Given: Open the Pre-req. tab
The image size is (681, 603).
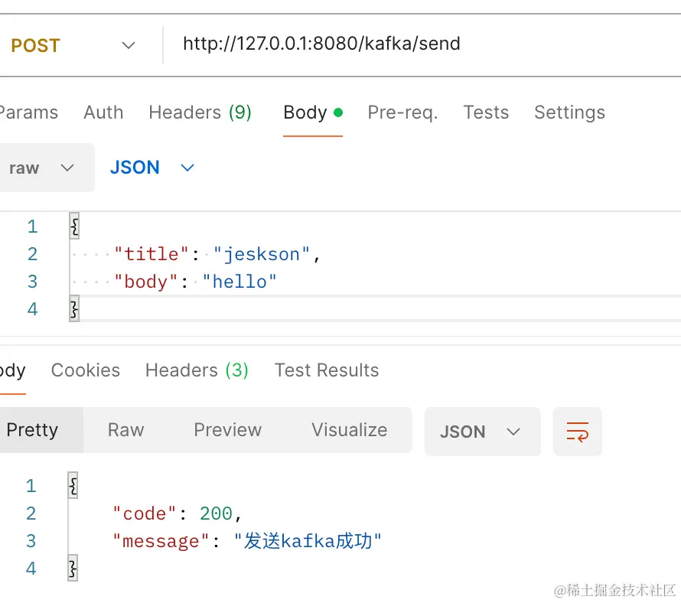Looking at the screenshot, I should tap(402, 112).
